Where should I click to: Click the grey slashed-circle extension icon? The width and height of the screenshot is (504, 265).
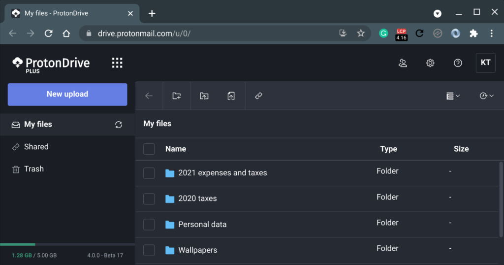438,33
